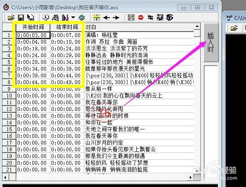The width and height of the screenshot is (246, 187).
Task: Click the eye preview icon
Action: point(170,18)
